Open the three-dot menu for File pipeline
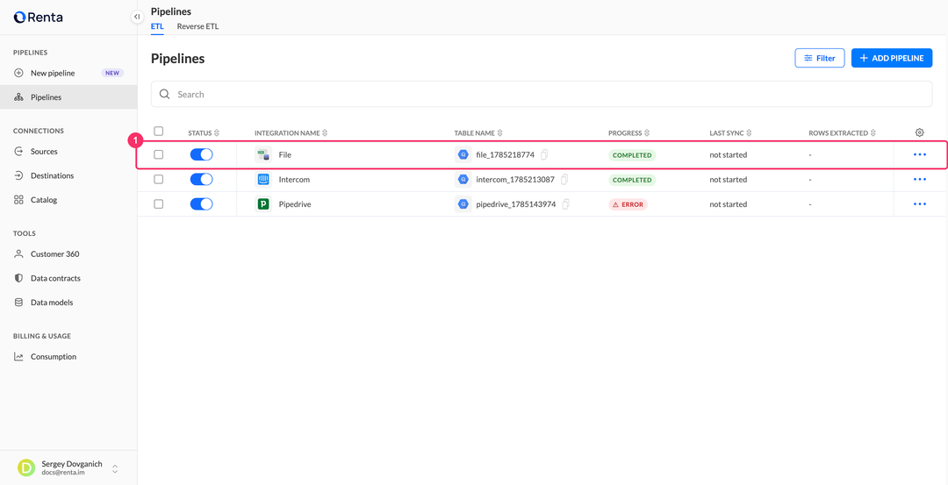 [920, 154]
